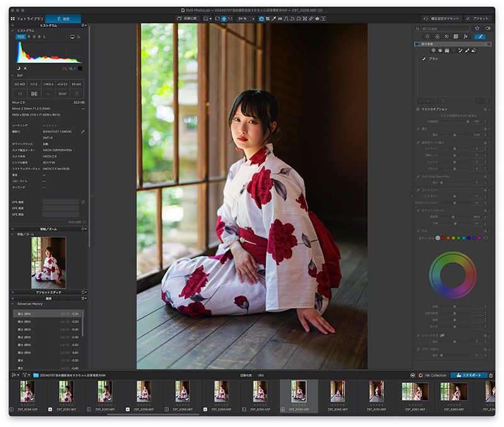Screen dimensions: 504x427
Task: Collapse the Exif section chevron
Action: [x=13, y=76]
